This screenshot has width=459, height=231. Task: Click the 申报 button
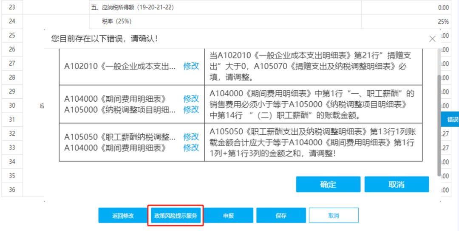[x=228, y=215]
